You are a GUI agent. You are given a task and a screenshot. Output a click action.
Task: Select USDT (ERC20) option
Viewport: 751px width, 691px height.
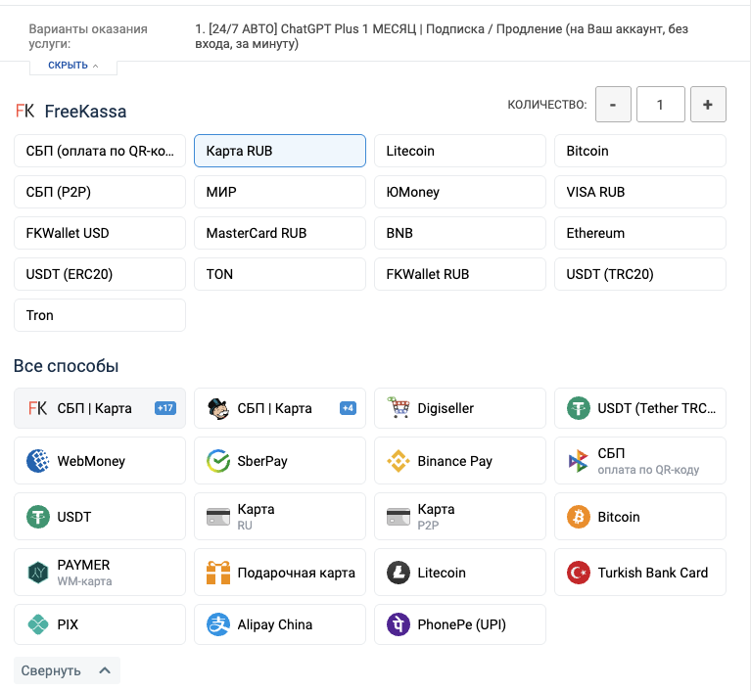[100, 274]
